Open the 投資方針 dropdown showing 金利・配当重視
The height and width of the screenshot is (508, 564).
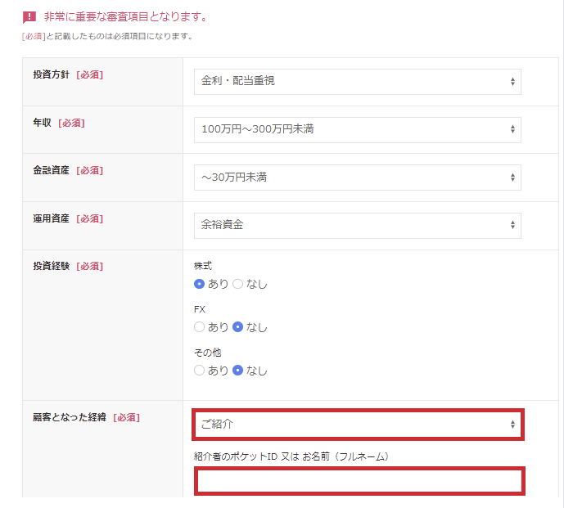(x=357, y=82)
